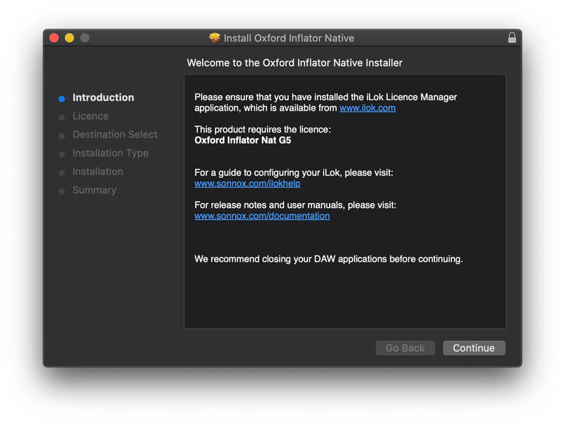The height and width of the screenshot is (424, 565).
Task: Click the 'We recommend closing your DAW applications' text
Action: coord(328,259)
